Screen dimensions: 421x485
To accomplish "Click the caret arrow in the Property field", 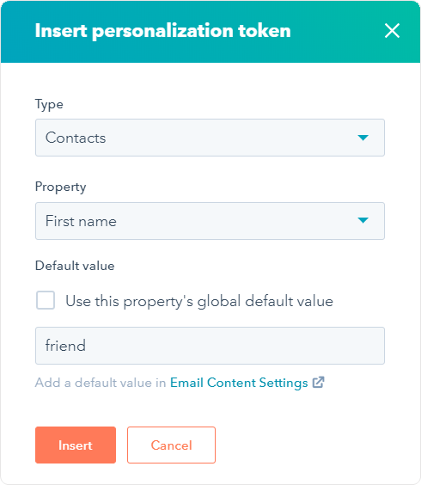I will pyautogui.click(x=363, y=220).
